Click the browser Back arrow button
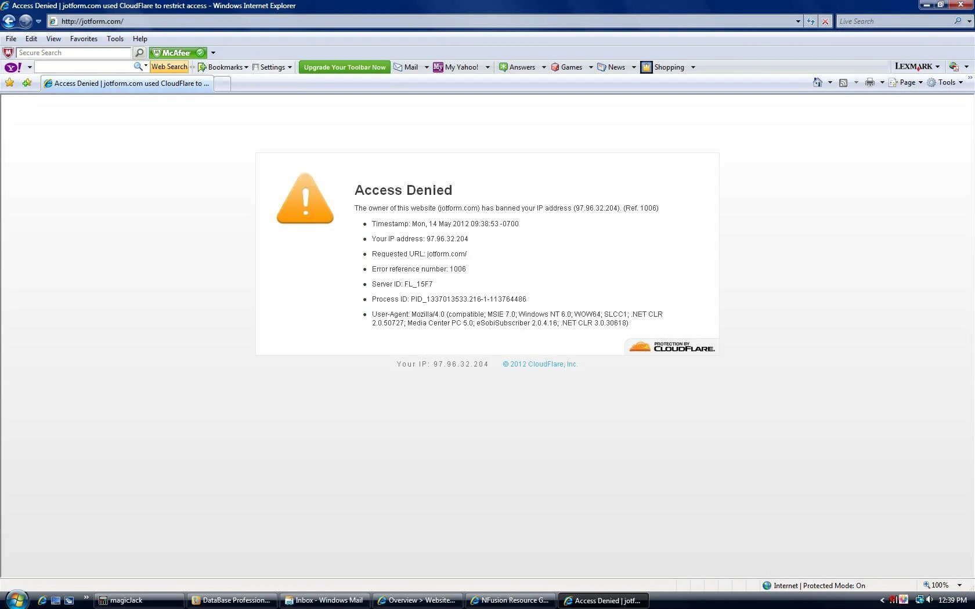975x609 pixels. tap(9, 21)
